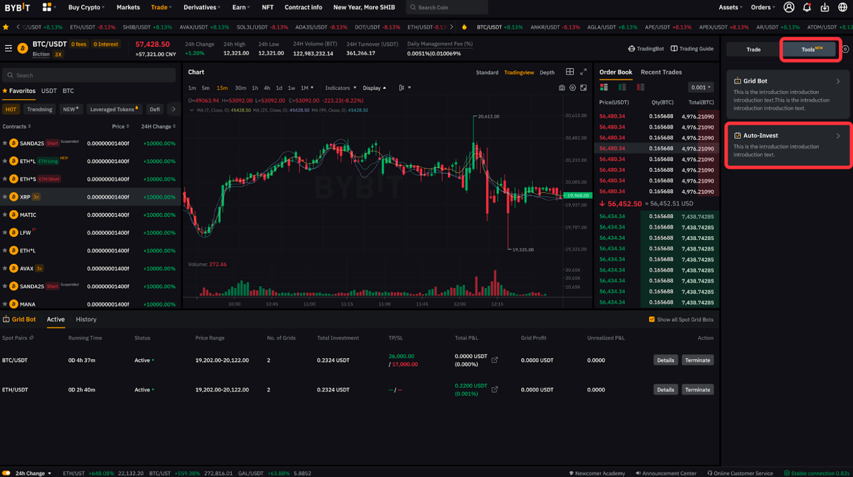Viewport: 853px width, 477px height.
Task: Click the notification bell icon
Action: coord(806,7)
